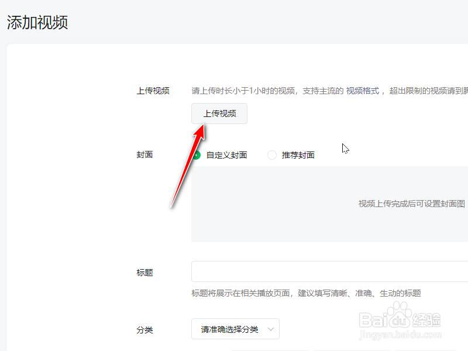Click the 封面 cover section label
The height and width of the screenshot is (351, 468).
point(144,155)
